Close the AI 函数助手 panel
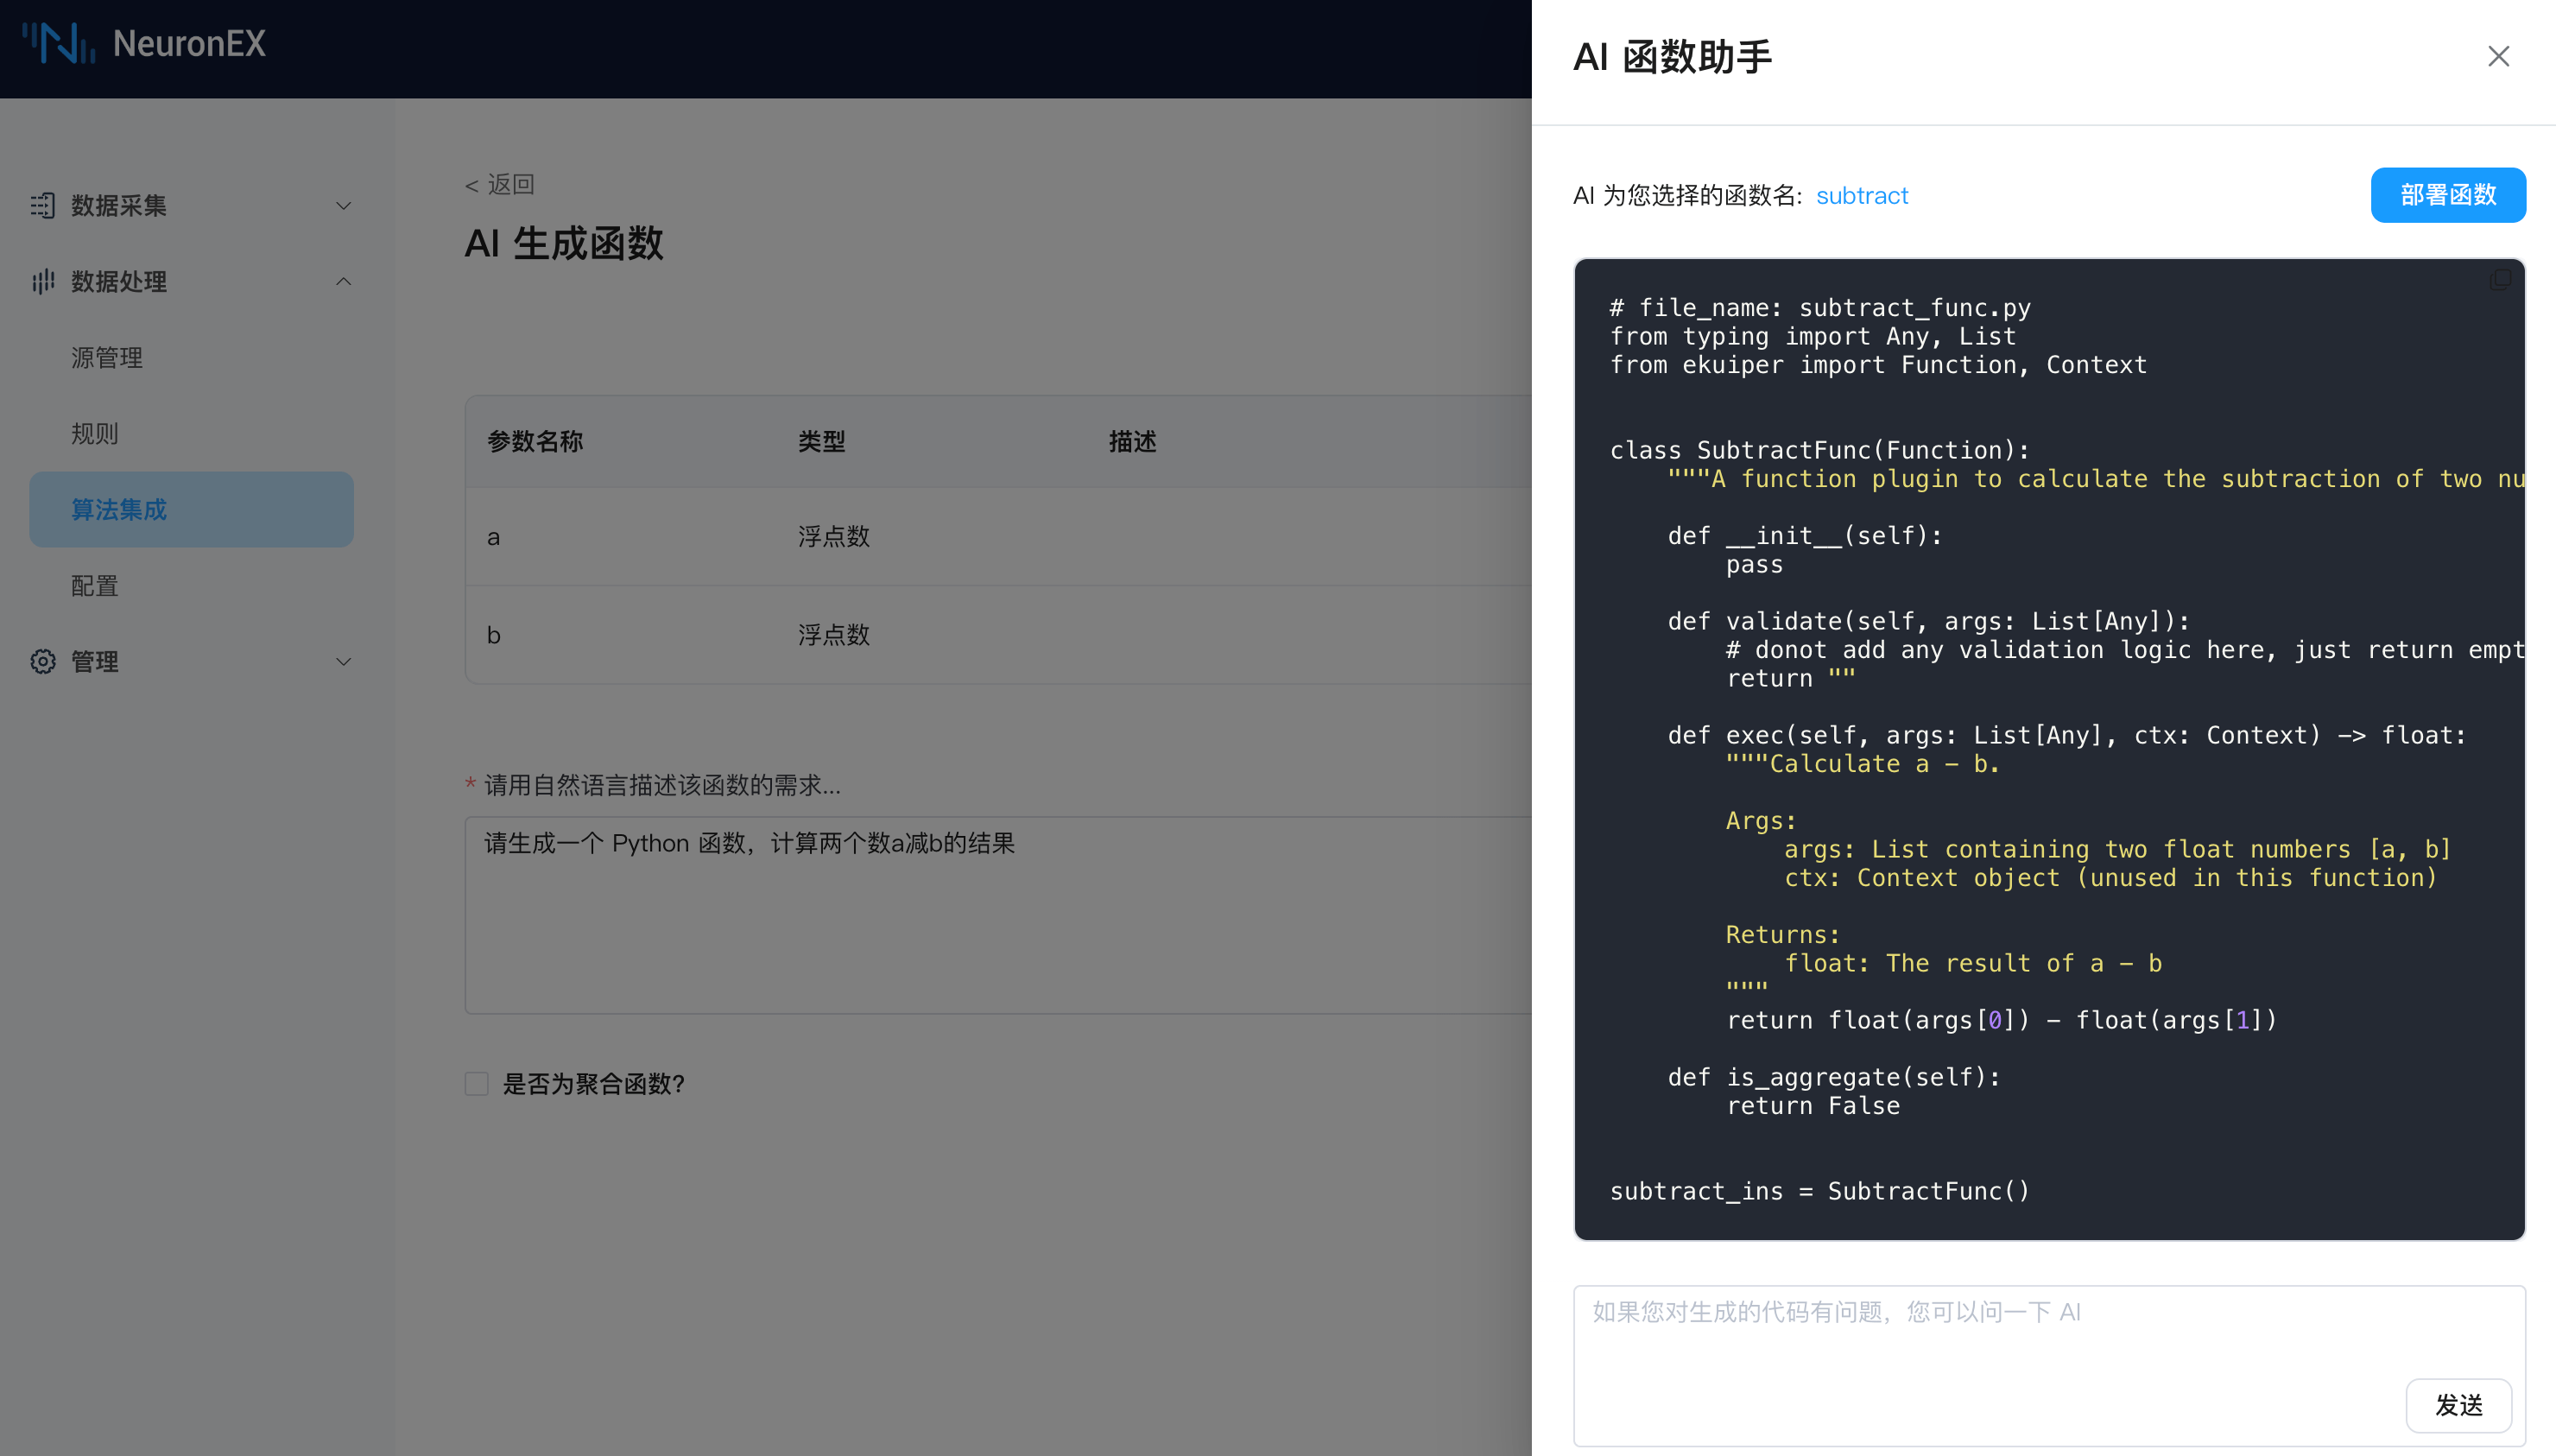The image size is (2556, 1456). pos(2497,56)
